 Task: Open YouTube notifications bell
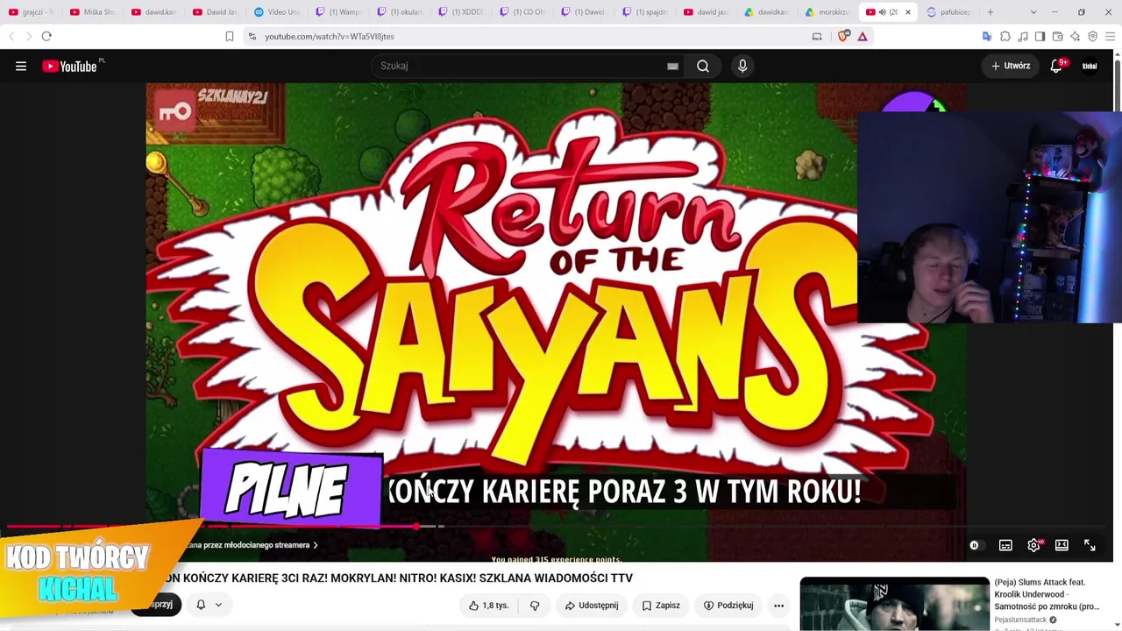point(1056,66)
